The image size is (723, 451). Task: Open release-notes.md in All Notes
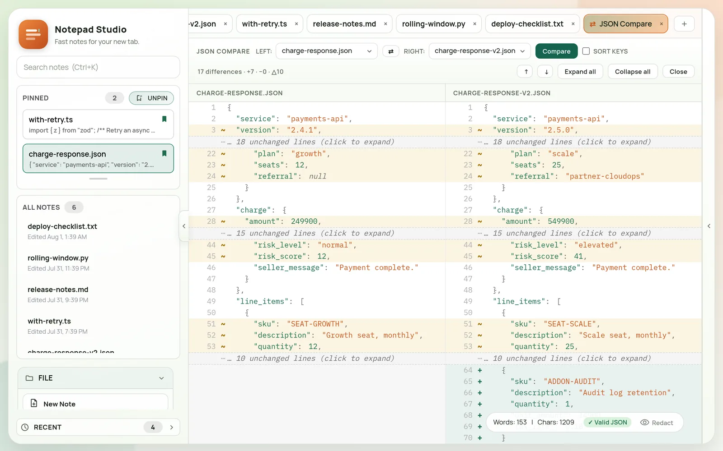coord(98,294)
